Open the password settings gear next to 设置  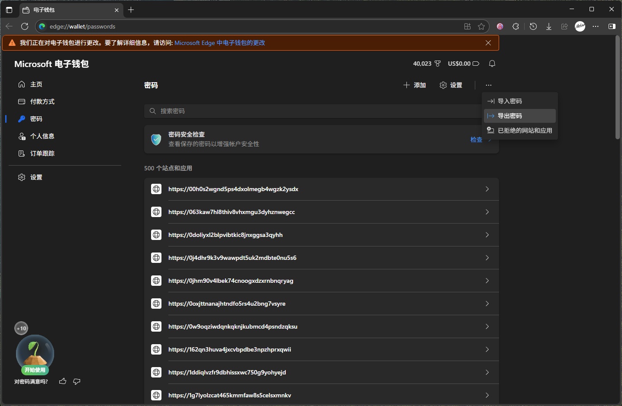[443, 85]
